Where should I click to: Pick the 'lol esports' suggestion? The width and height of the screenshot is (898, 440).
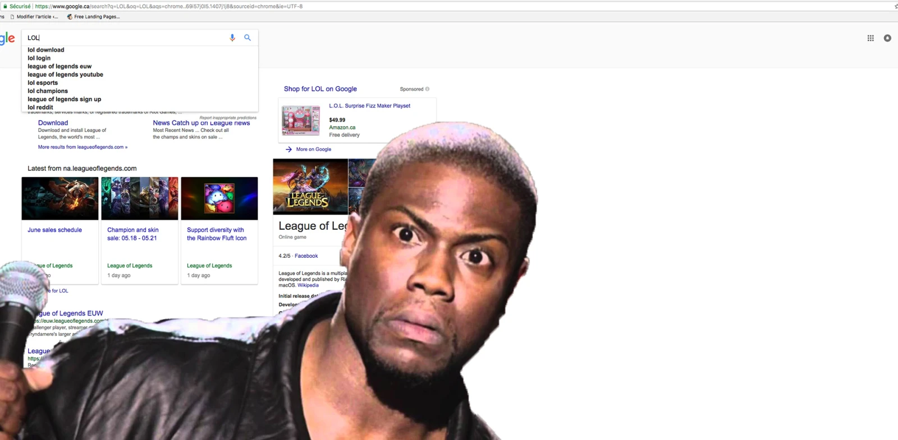(43, 82)
